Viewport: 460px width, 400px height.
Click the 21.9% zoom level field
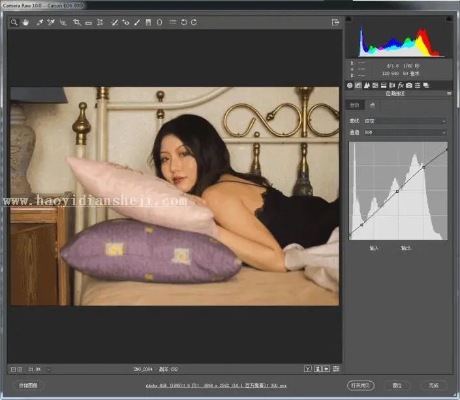tap(35, 369)
